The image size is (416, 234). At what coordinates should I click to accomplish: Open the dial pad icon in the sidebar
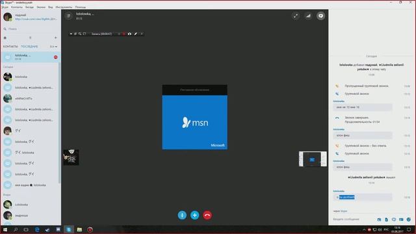(31, 38)
